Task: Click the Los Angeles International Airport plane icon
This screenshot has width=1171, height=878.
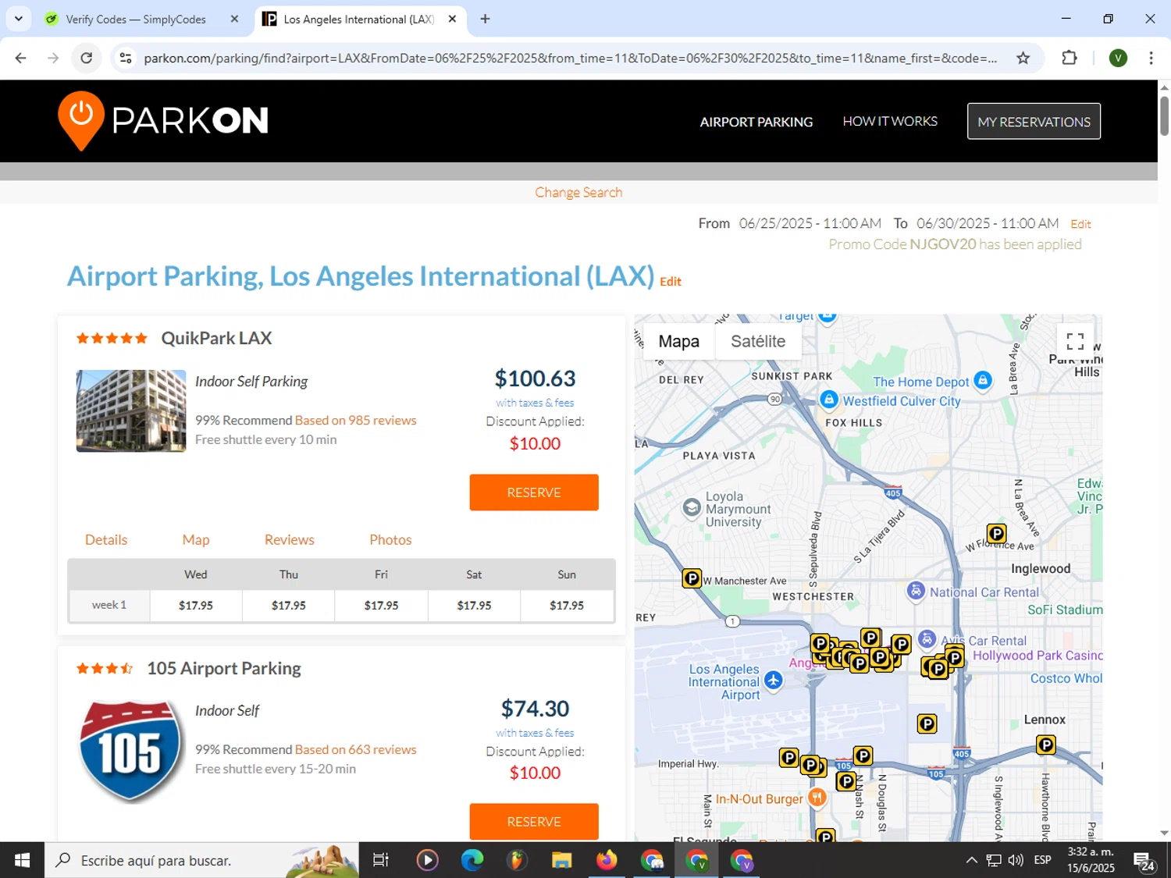Action: coord(774,680)
